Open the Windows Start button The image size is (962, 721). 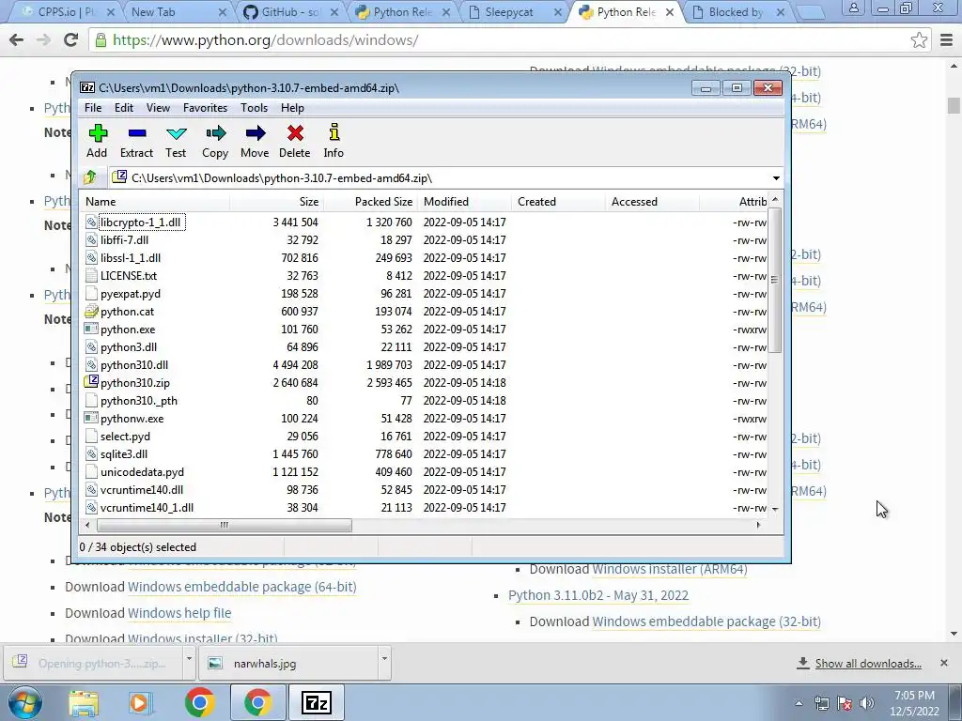pos(25,702)
